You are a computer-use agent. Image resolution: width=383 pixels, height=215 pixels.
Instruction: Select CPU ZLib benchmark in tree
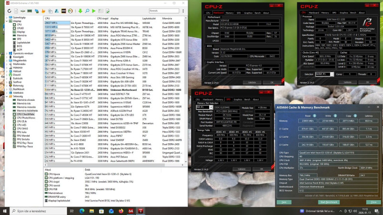click(x=22, y=121)
